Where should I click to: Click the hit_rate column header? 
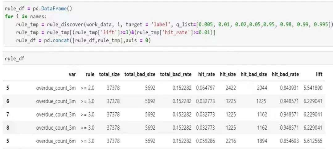[x=206, y=75]
